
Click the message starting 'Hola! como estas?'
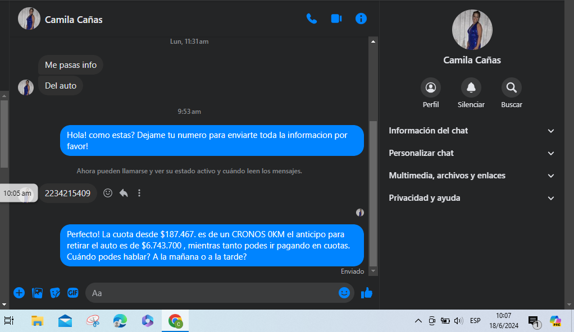tap(212, 140)
